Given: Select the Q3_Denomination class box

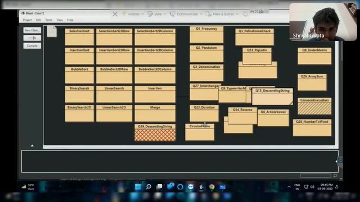Looking at the screenshot, I should click(x=206, y=72).
